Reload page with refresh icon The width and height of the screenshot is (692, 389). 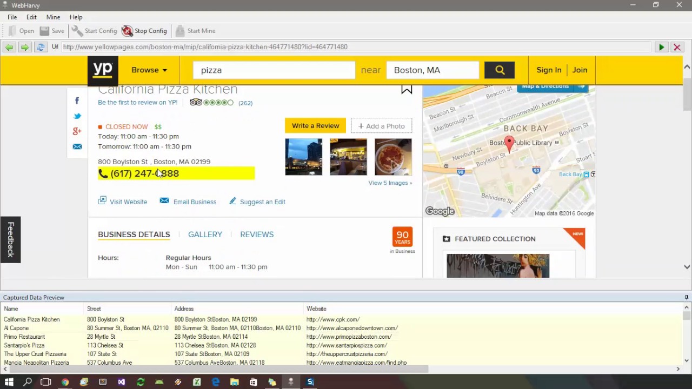(x=40, y=47)
